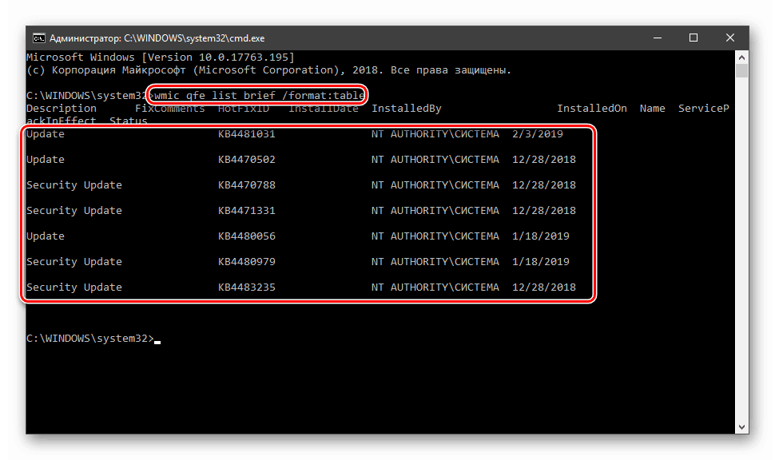
Task: Click the 'InstalledOn' column header
Action: click(x=591, y=108)
